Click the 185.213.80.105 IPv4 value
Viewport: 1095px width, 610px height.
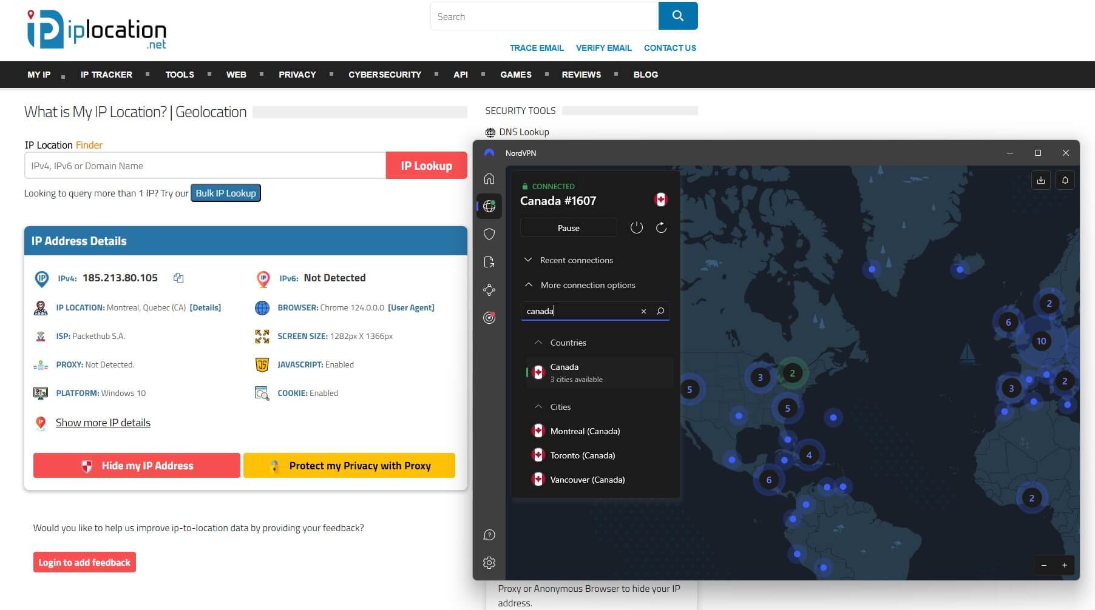(x=120, y=278)
